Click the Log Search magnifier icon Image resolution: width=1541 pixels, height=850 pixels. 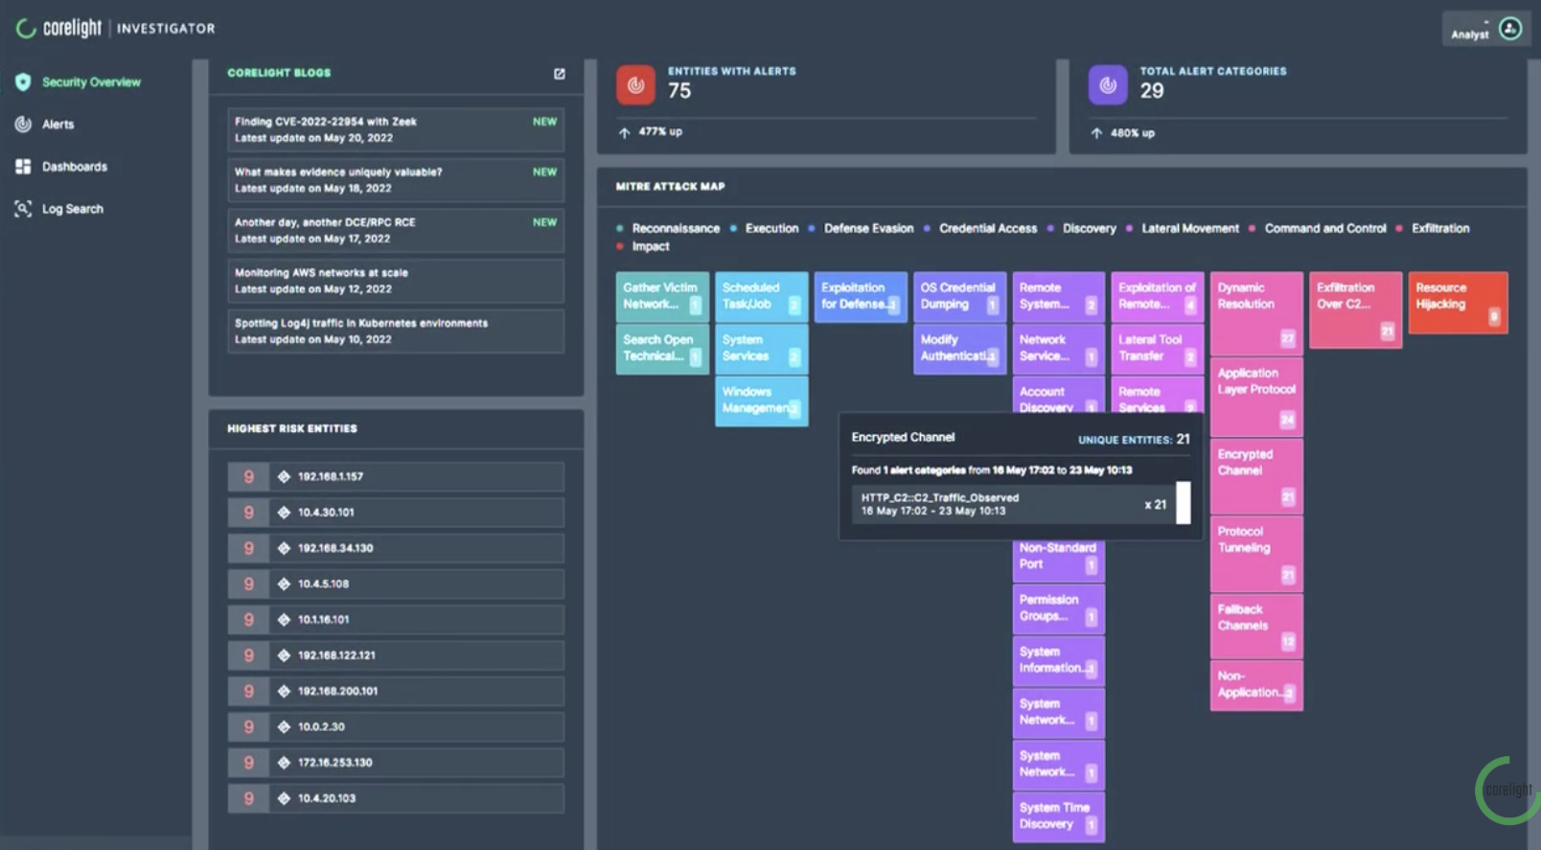[23, 209]
